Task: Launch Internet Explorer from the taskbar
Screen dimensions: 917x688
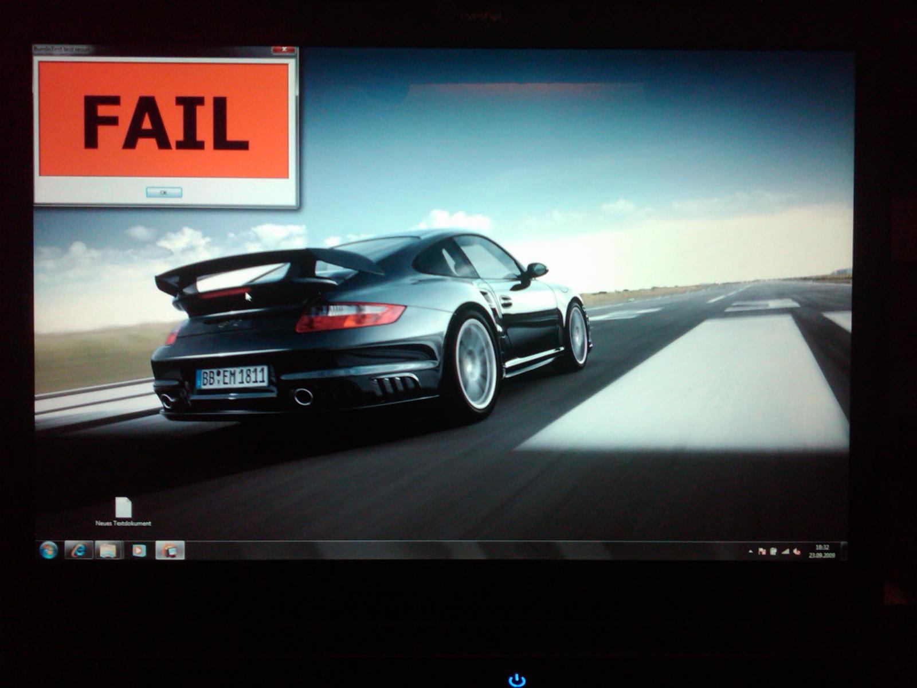Action: pos(79,550)
